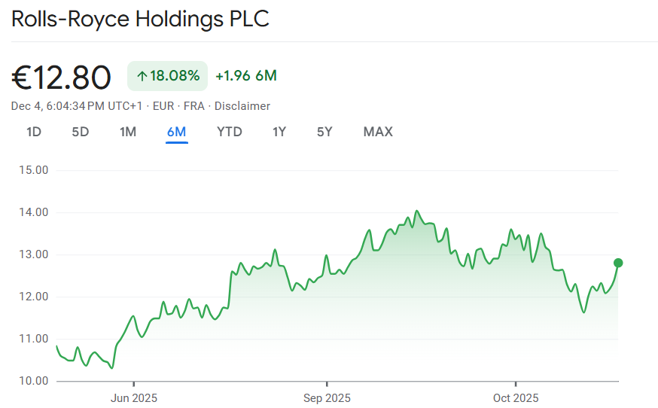Select the 1D time range tab

pyautogui.click(x=34, y=132)
